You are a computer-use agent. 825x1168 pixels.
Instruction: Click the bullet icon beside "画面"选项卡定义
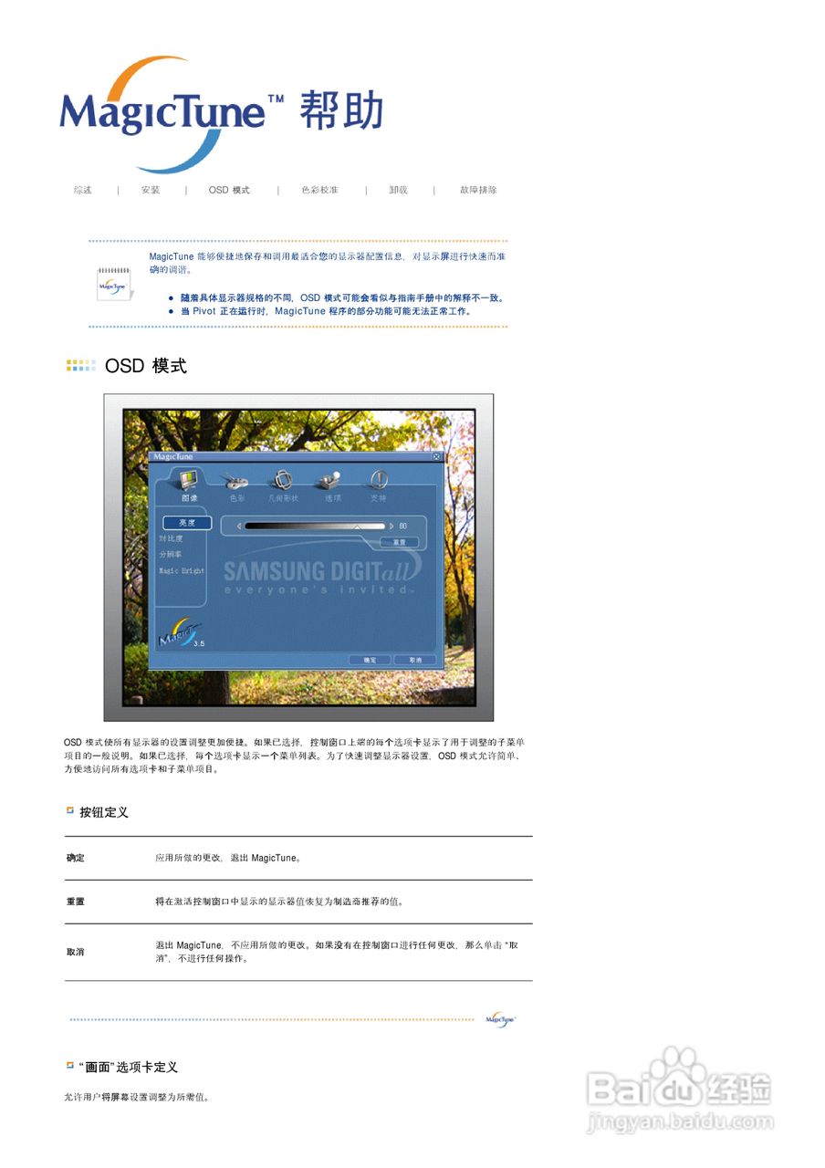pos(70,1065)
